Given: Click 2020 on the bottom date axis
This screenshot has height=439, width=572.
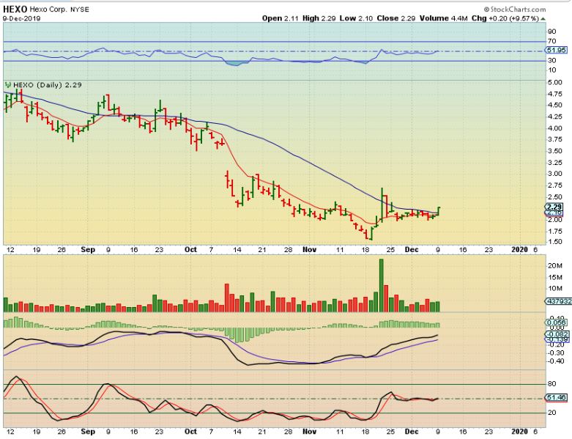Looking at the screenshot, I should click(x=520, y=432).
